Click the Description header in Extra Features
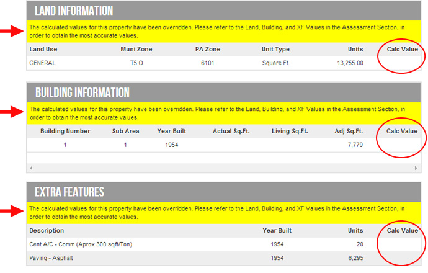 click(x=47, y=231)
